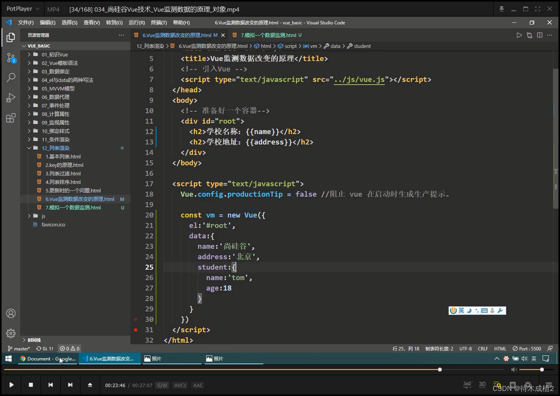This screenshot has height=396, width=560.
Task: Toggle PotPlayer 3D video mode
Action: tap(482, 384)
